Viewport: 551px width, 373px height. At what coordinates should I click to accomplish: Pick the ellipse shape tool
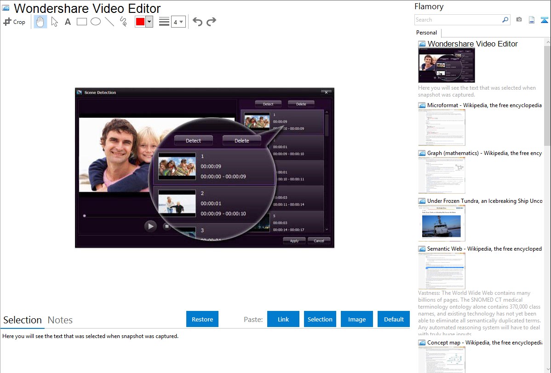pos(96,22)
